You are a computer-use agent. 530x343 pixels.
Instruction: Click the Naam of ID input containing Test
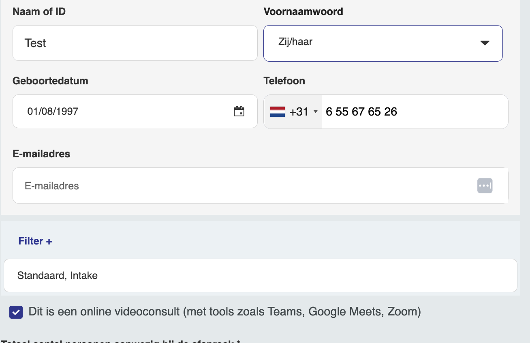coord(135,43)
